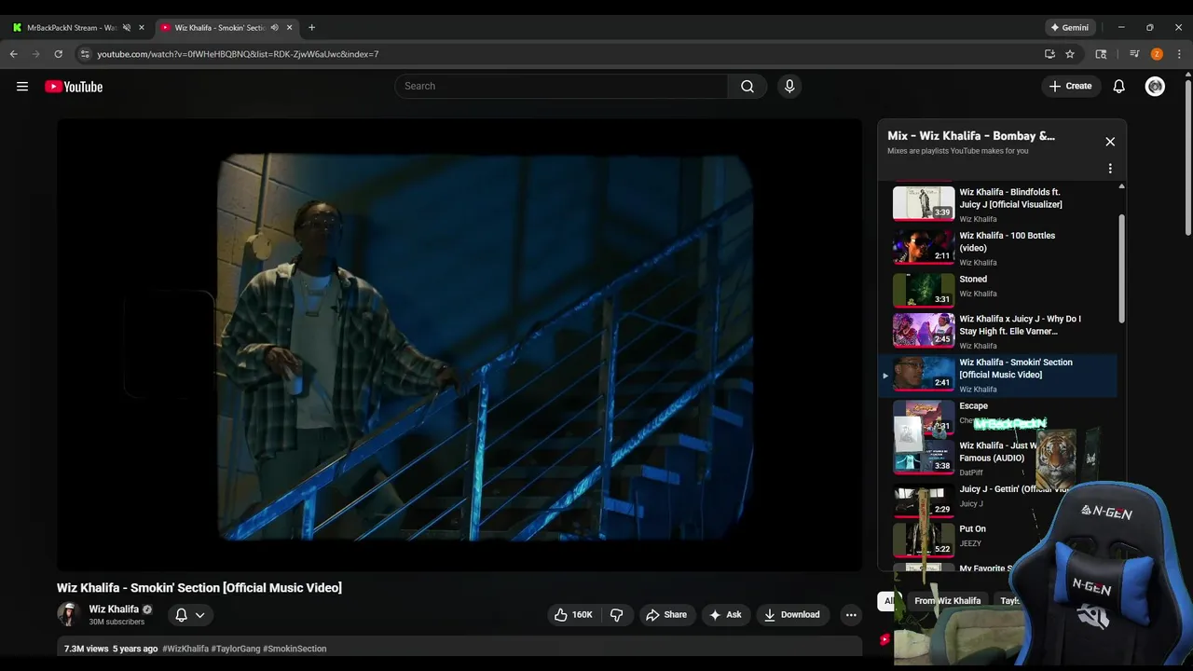Close the Mix playlist panel
Viewport: 1193px width, 671px height.
[1110, 142]
